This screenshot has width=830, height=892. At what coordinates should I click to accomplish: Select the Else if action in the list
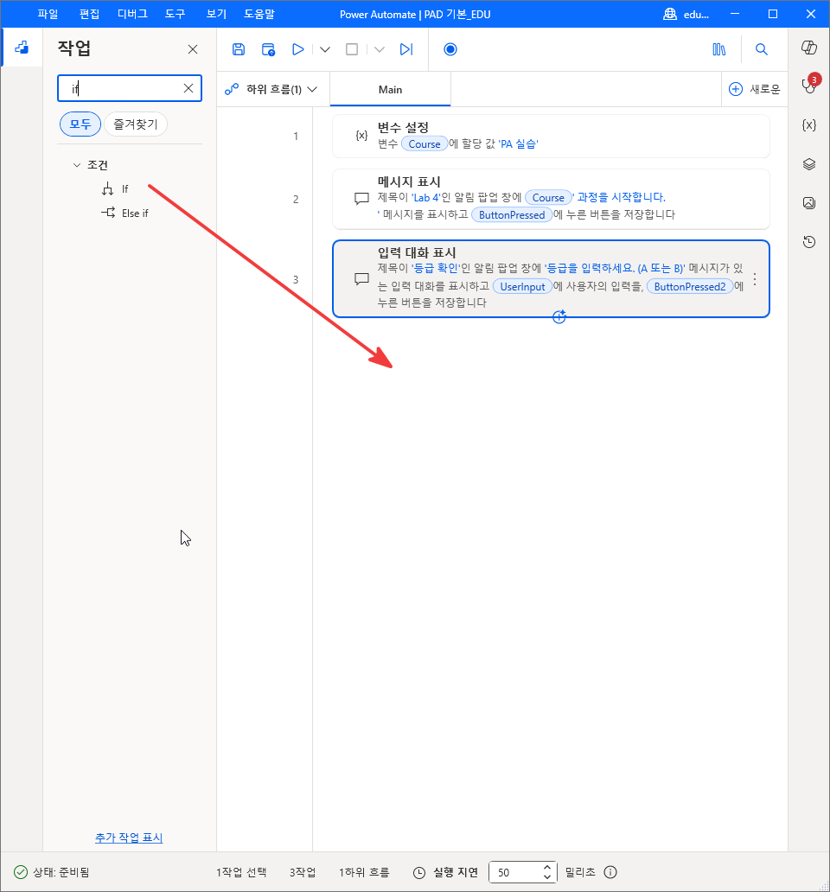(124, 213)
